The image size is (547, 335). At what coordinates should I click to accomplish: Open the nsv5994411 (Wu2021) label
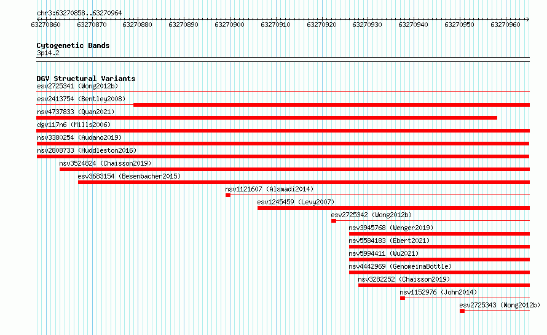384,253
